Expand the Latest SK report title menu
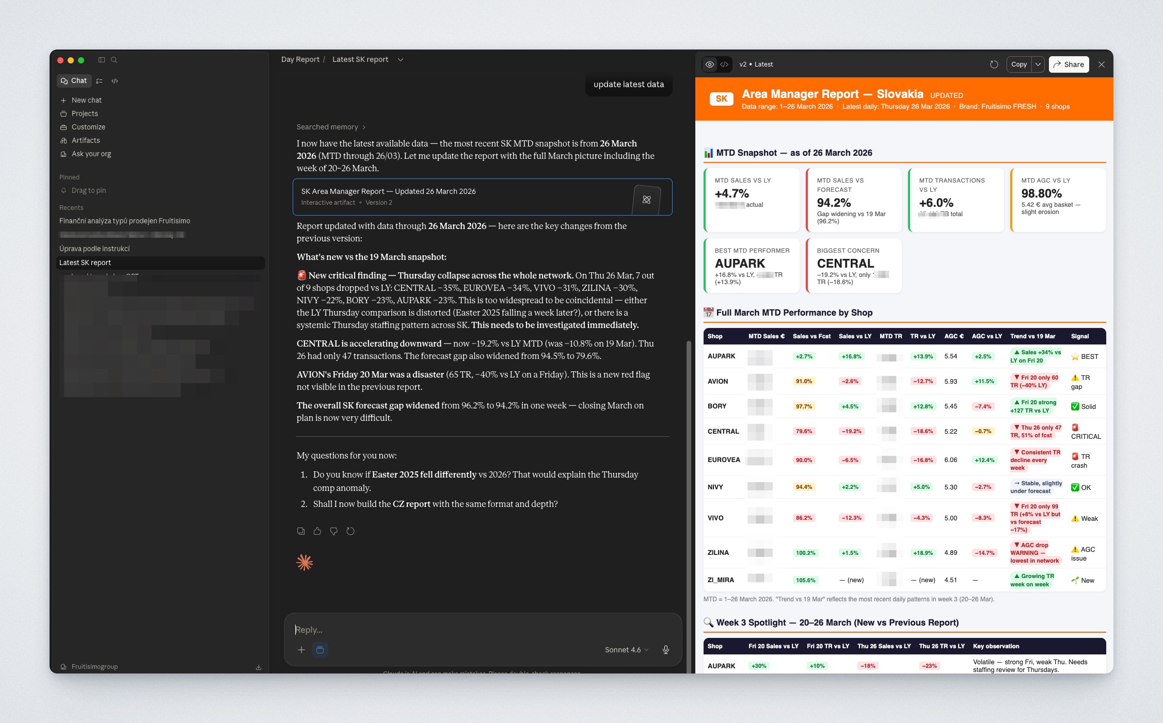This screenshot has height=723, width=1163. coord(401,60)
